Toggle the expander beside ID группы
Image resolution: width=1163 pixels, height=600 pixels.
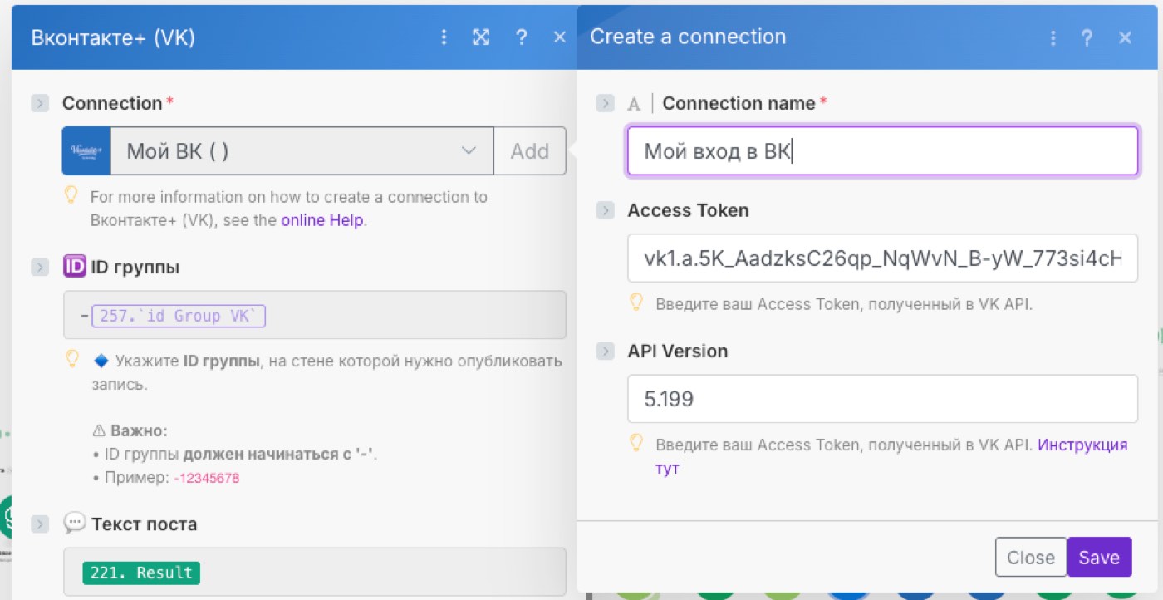tap(39, 268)
